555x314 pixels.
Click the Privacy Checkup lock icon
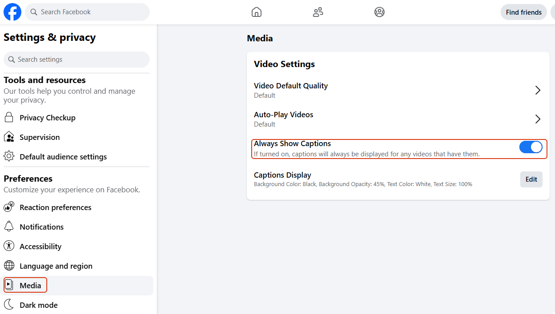pos(9,118)
